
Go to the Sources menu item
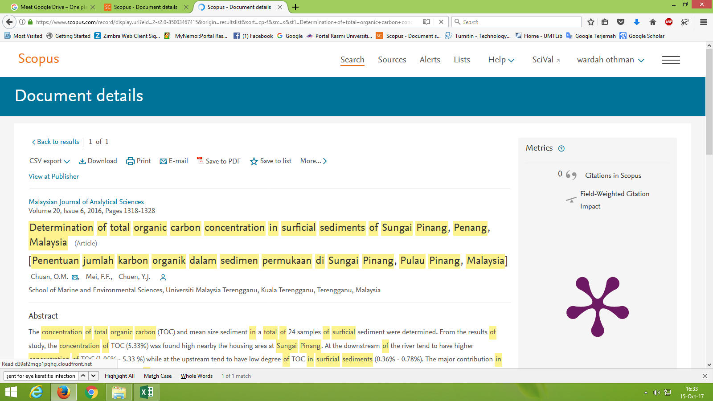pos(392,60)
